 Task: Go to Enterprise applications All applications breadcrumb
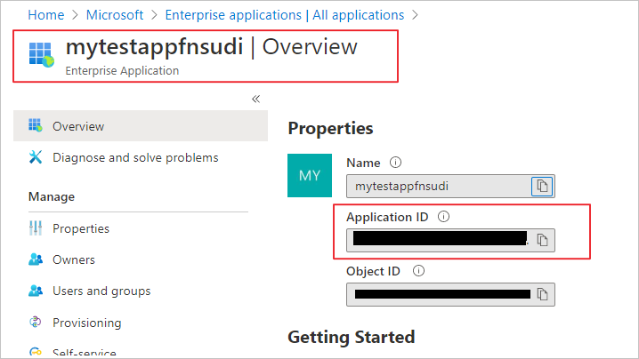pyautogui.click(x=285, y=15)
